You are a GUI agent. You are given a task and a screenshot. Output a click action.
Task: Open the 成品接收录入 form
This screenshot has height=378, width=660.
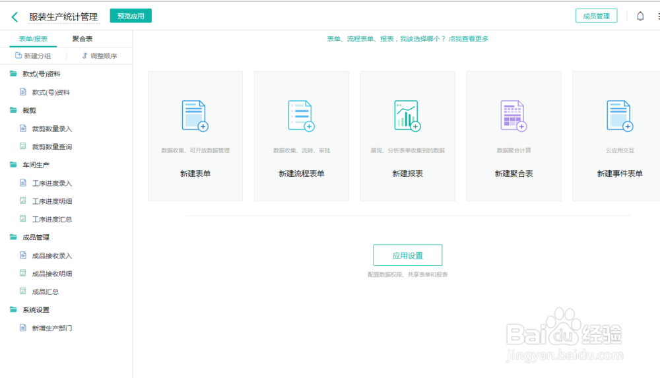coord(52,255)
